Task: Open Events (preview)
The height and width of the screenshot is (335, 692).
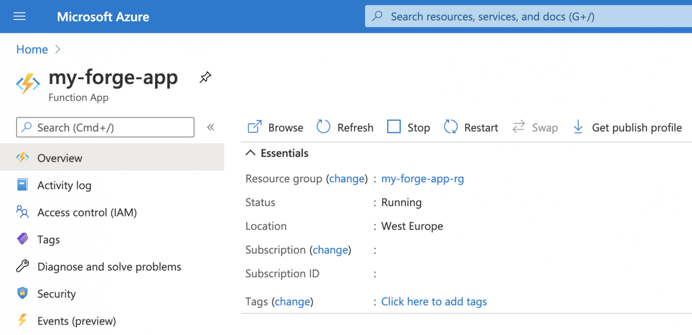Action: [77, 321]
